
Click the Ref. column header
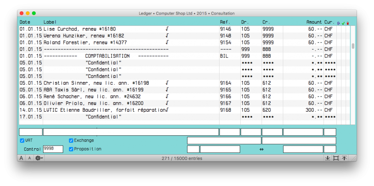[x=225, y=22]
